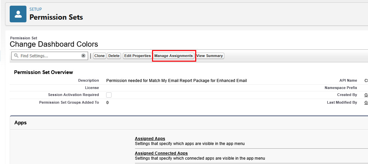Image resolution: width=368 pixels, height=164 pixels.
Task: Click the Permission Sets user icon
Action: tap(18, 14)
